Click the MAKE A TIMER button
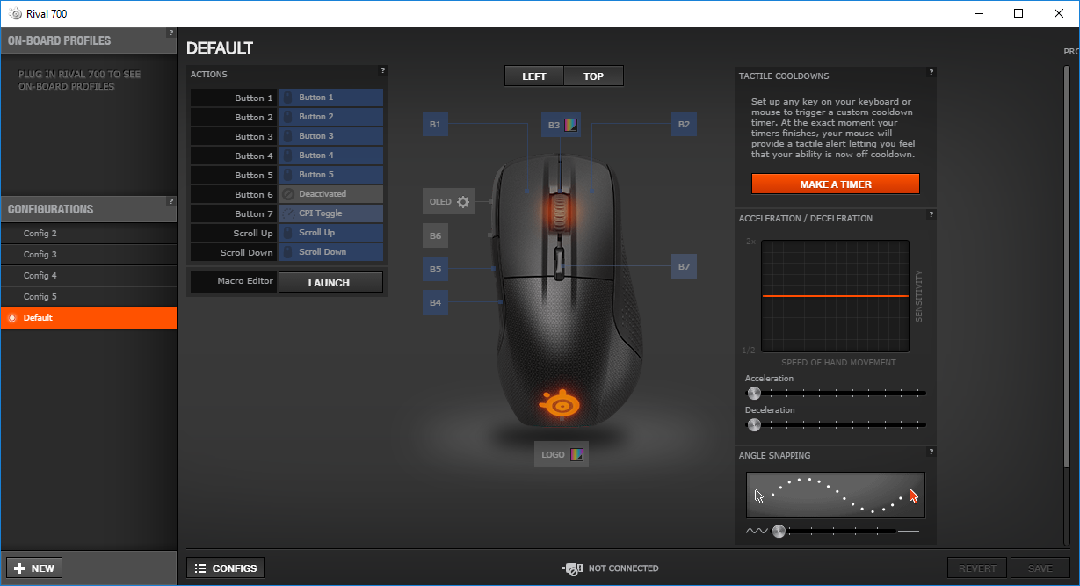The height and width of the screenshot is (586, 1080). coord(835,184)
